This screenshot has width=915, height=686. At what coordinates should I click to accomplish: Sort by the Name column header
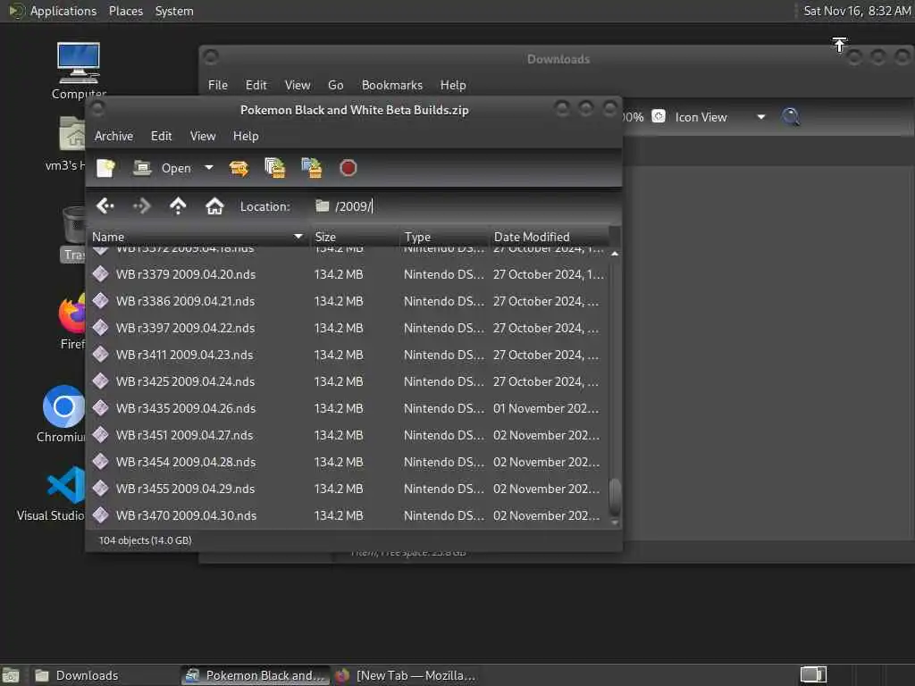(x=198, y=237)
